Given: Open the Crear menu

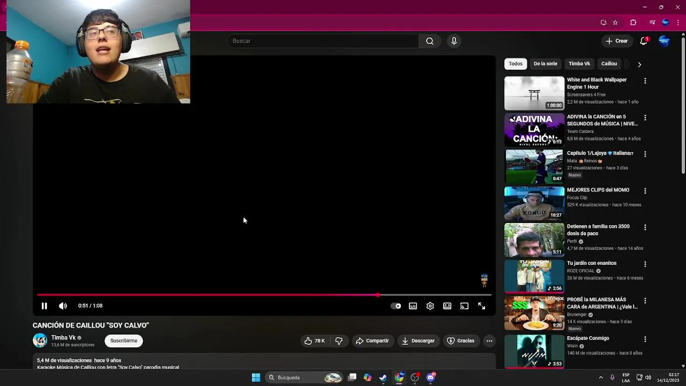Looking at the screenshot, I should (616, 41).
